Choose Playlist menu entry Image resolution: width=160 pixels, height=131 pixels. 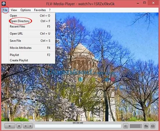[x=32, y=55]
